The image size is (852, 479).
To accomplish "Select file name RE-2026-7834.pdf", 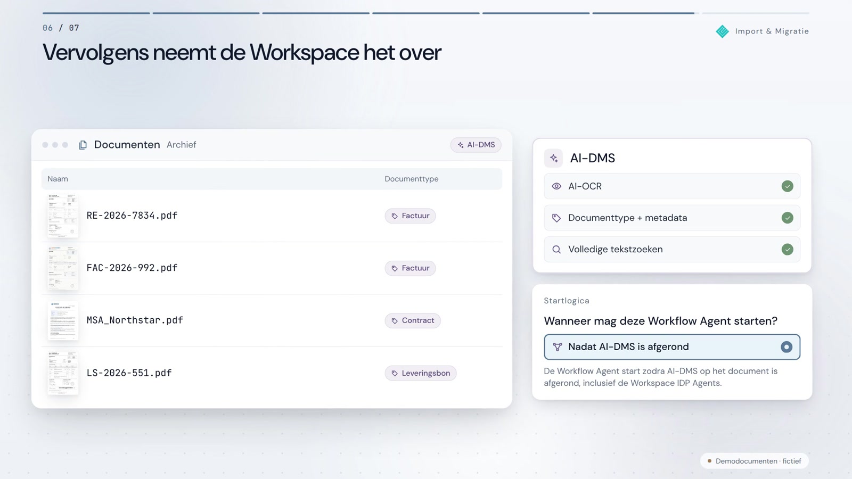I will pyautogui.click(x=132, y=216).
